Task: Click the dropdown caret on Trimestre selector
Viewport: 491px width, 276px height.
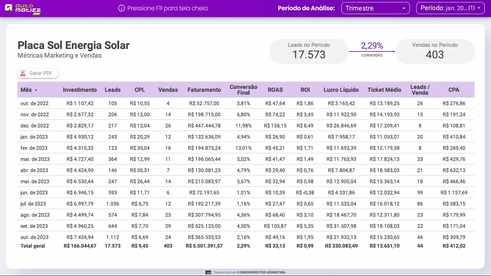Action: (x=404, y=8)
